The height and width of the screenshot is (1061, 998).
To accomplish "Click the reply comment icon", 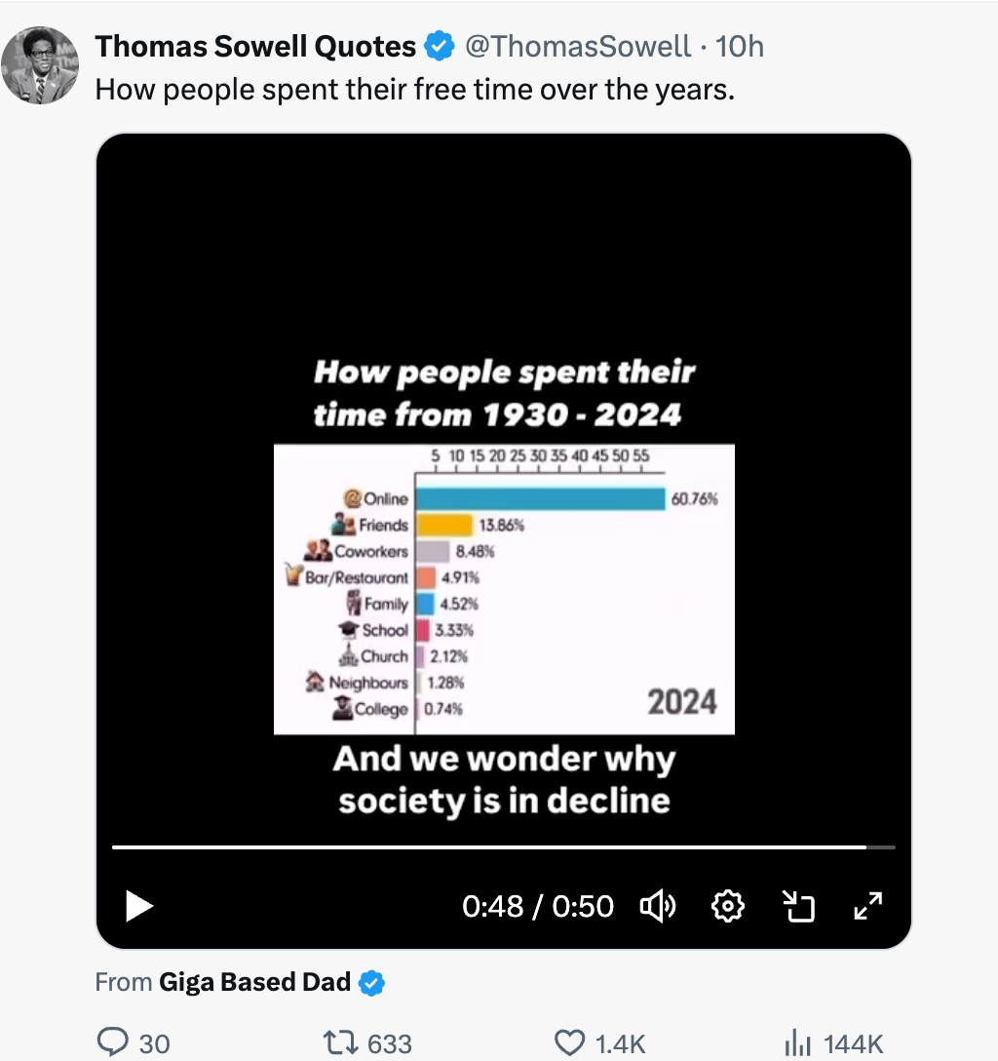I will [114, 1043].
